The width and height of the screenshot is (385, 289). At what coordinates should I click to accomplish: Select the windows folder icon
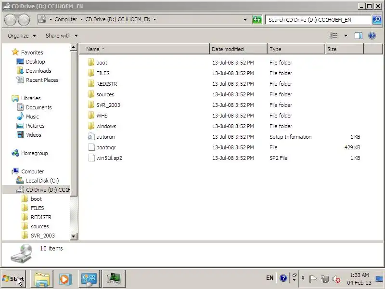pos(91,126)
